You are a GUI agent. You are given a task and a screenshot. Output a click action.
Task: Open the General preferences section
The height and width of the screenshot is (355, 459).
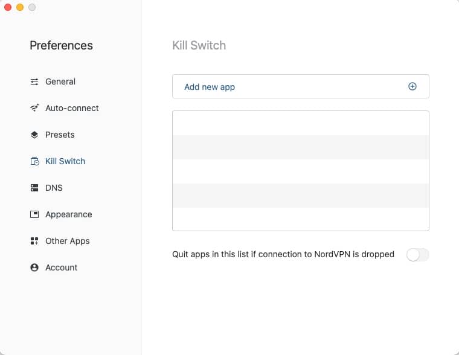pyautogui.click(x=60, y=82)
